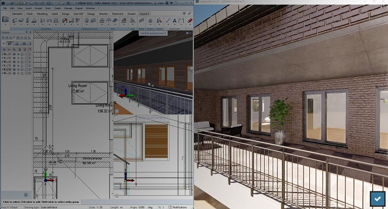Pick the red eraser Delete tool
The image size is (388, 209).
coord(190,21)
